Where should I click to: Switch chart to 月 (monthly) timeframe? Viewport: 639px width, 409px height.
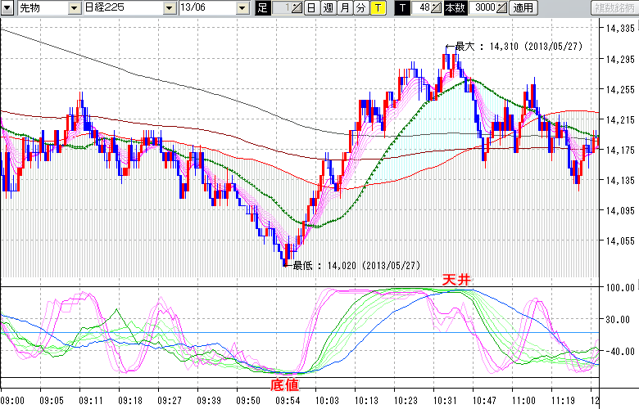(x=344, y=8)
